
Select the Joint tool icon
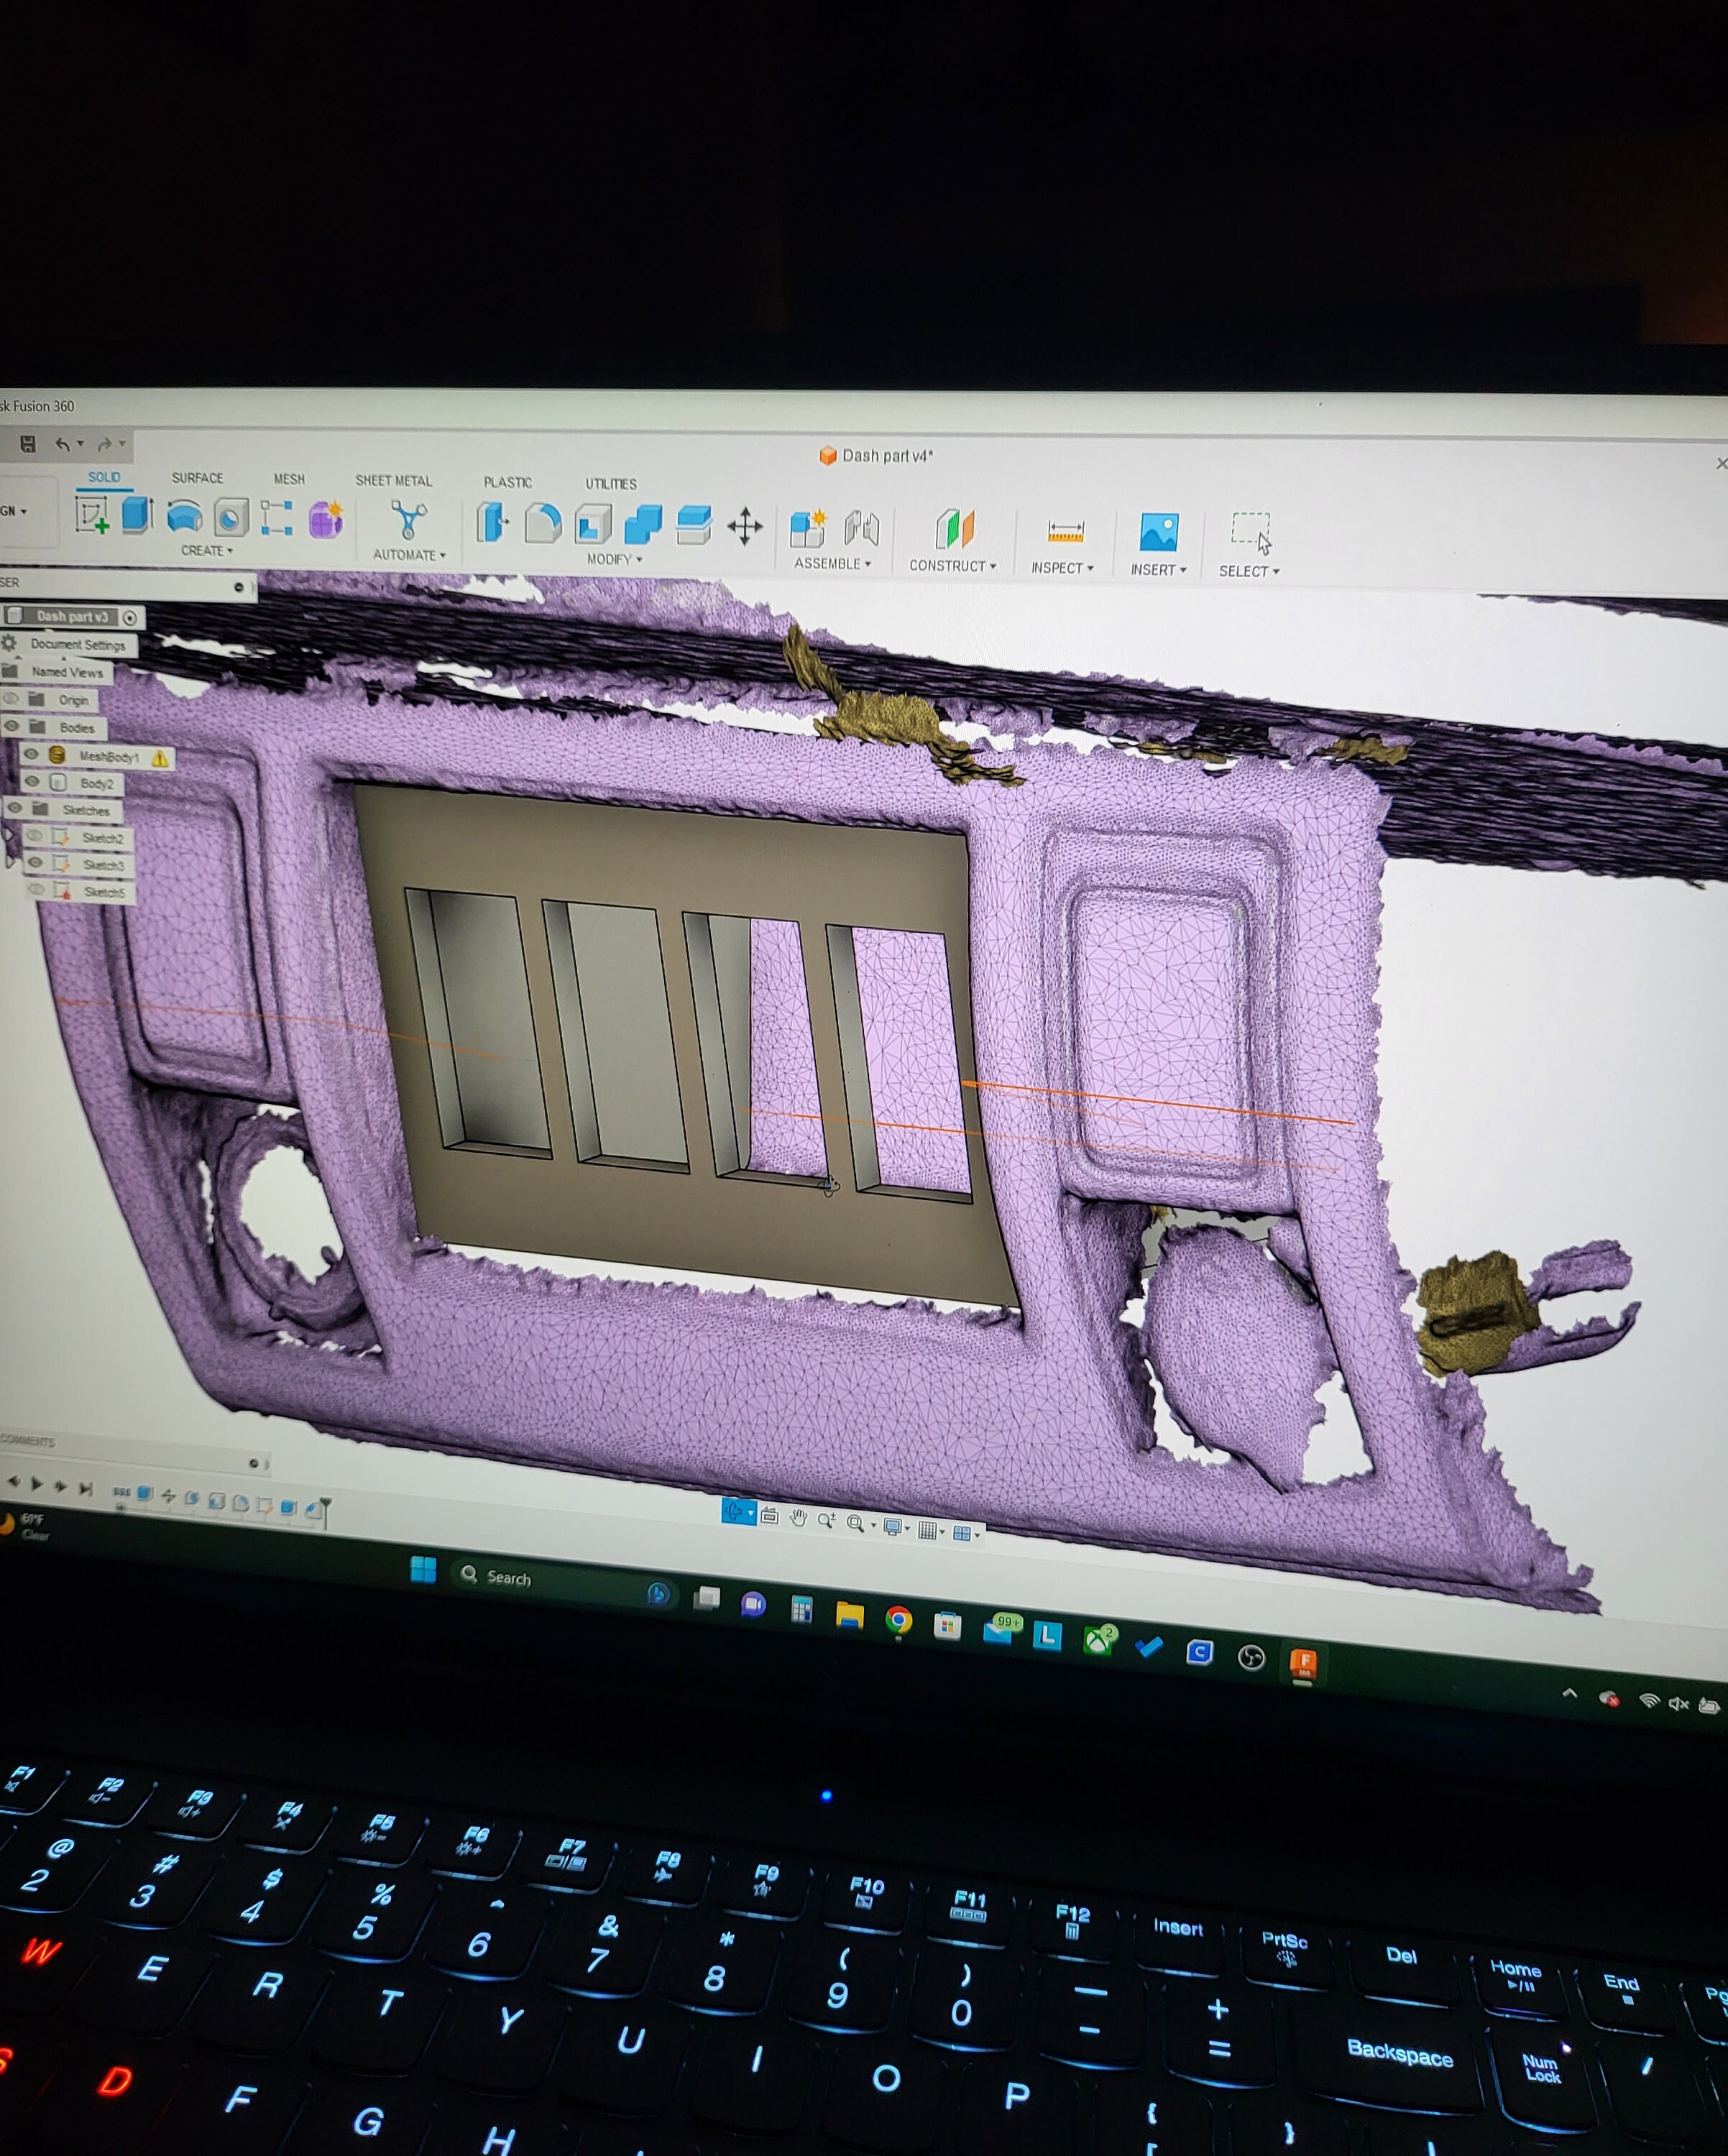861,530
